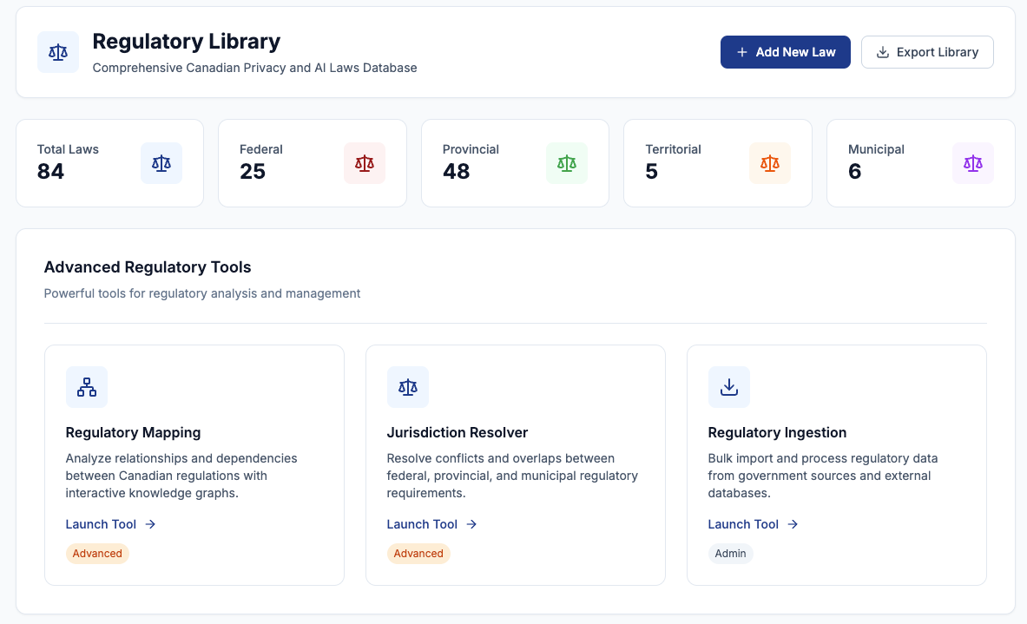
Task: Click the orange scales icon in Territorial card
Action: 770,163
